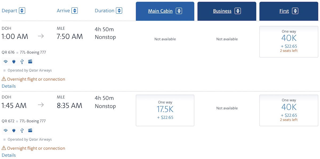The width and height of the screenshot is (320, 159).
Task: Toggle the Arrive sort arrows
Action: point(75,11)
